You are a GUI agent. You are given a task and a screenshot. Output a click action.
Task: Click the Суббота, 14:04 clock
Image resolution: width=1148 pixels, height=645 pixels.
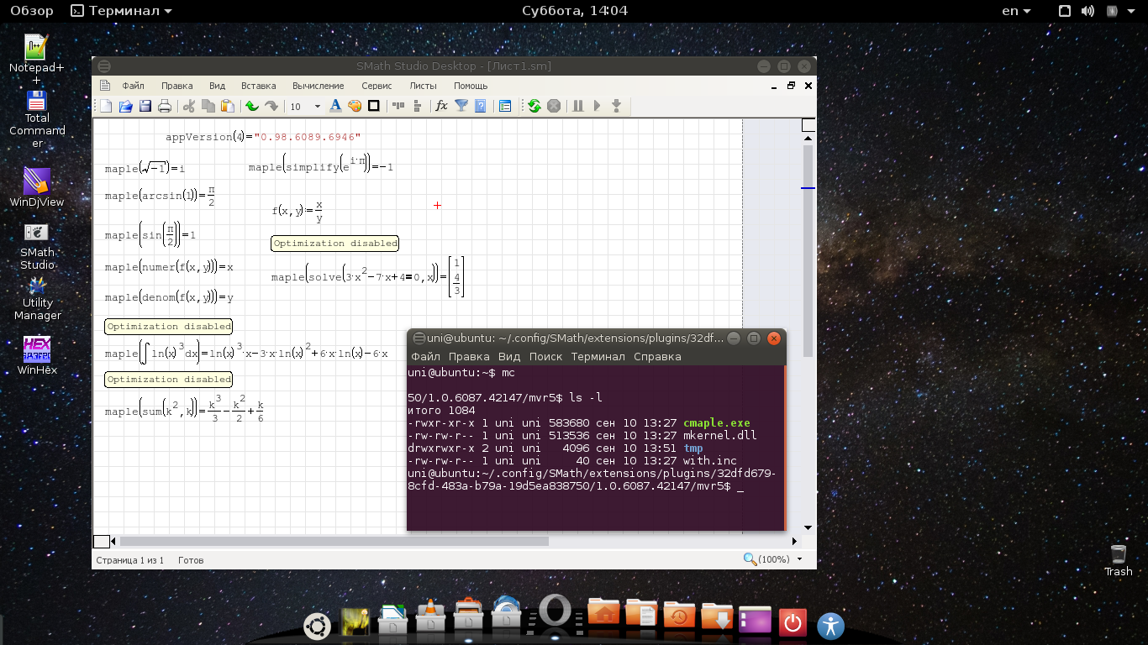pos(574,11)
